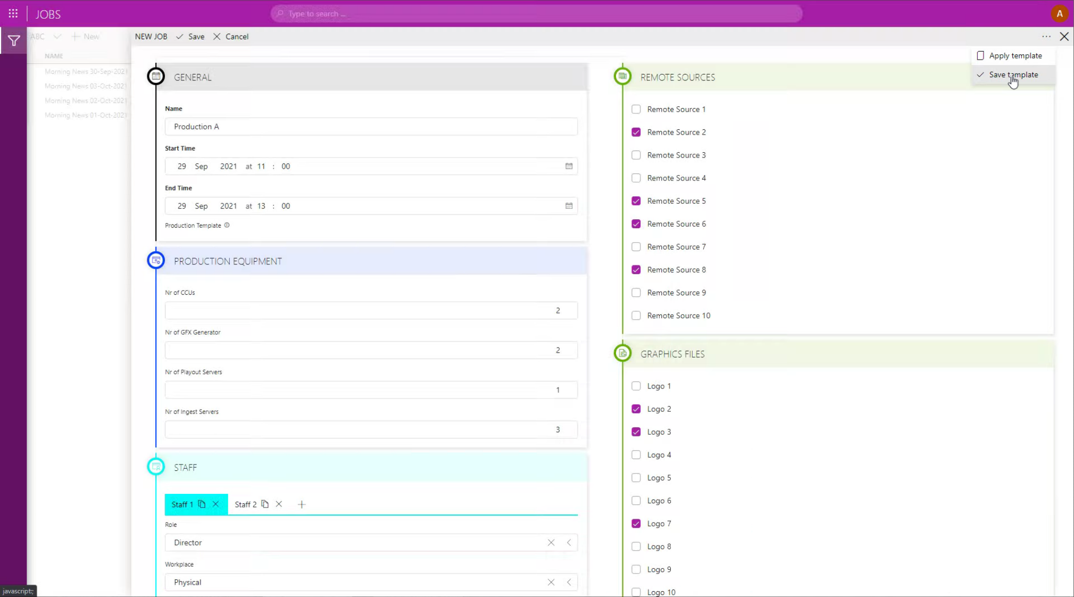
Task: Click the New button in list
Action: [85, 37]
